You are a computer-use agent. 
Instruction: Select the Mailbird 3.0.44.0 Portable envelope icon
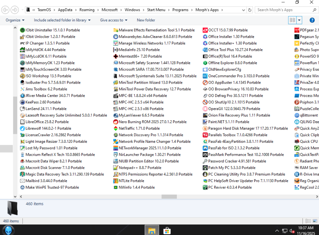pyautogui.click(x=22, y=181)
